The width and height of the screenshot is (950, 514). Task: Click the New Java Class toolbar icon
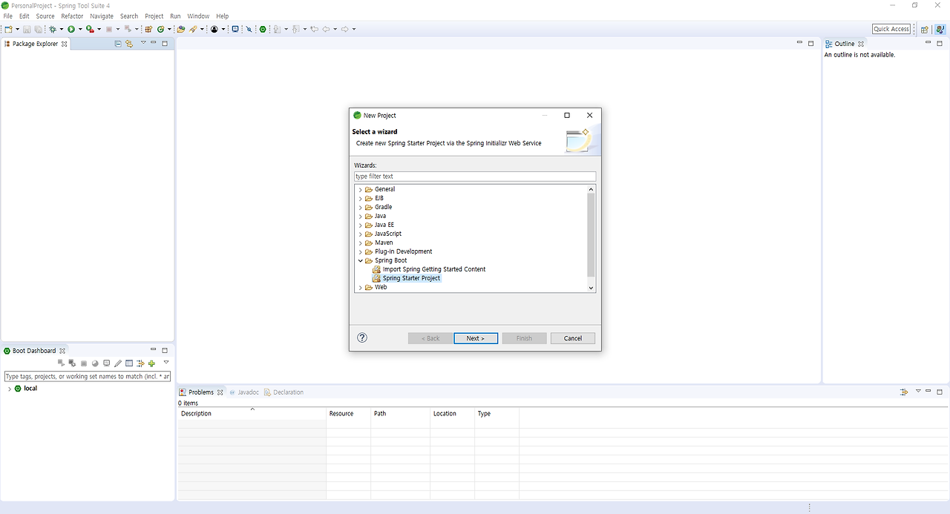(160, 29)
